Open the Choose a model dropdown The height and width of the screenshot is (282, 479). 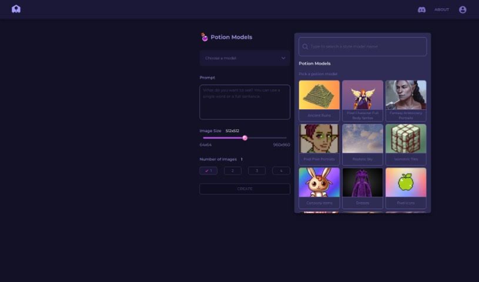(244, 58)
